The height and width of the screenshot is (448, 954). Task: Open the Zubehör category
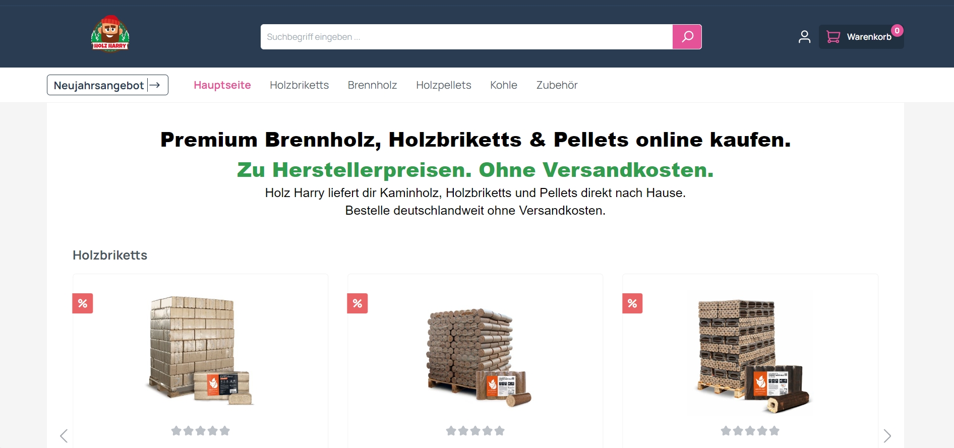[x=557, y=85]
